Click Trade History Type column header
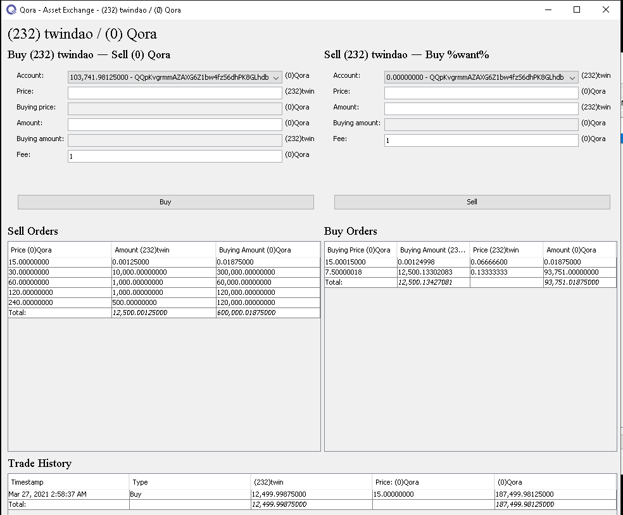This screenshot has width=623, height=515. [190, 482]
